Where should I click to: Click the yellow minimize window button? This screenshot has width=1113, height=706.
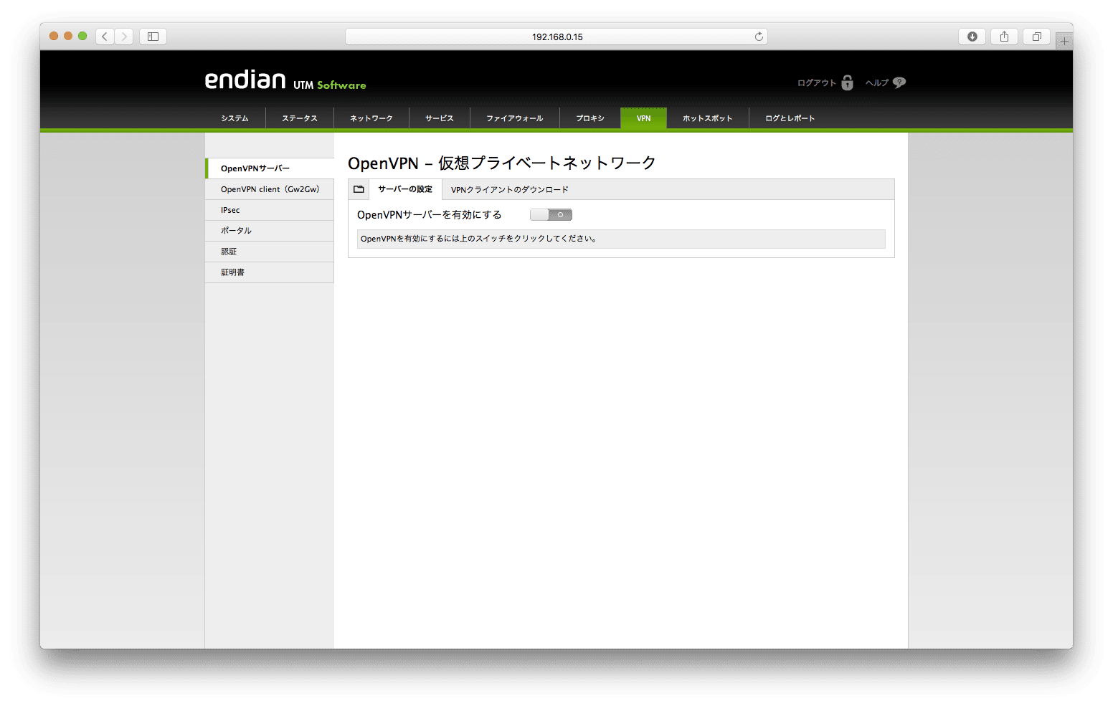[68, 36]
